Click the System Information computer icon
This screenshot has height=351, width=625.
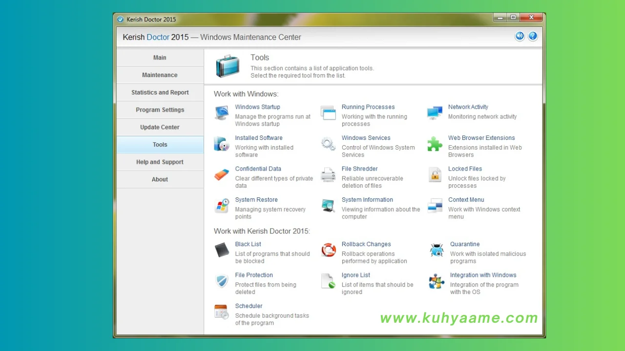coord(328,206)
